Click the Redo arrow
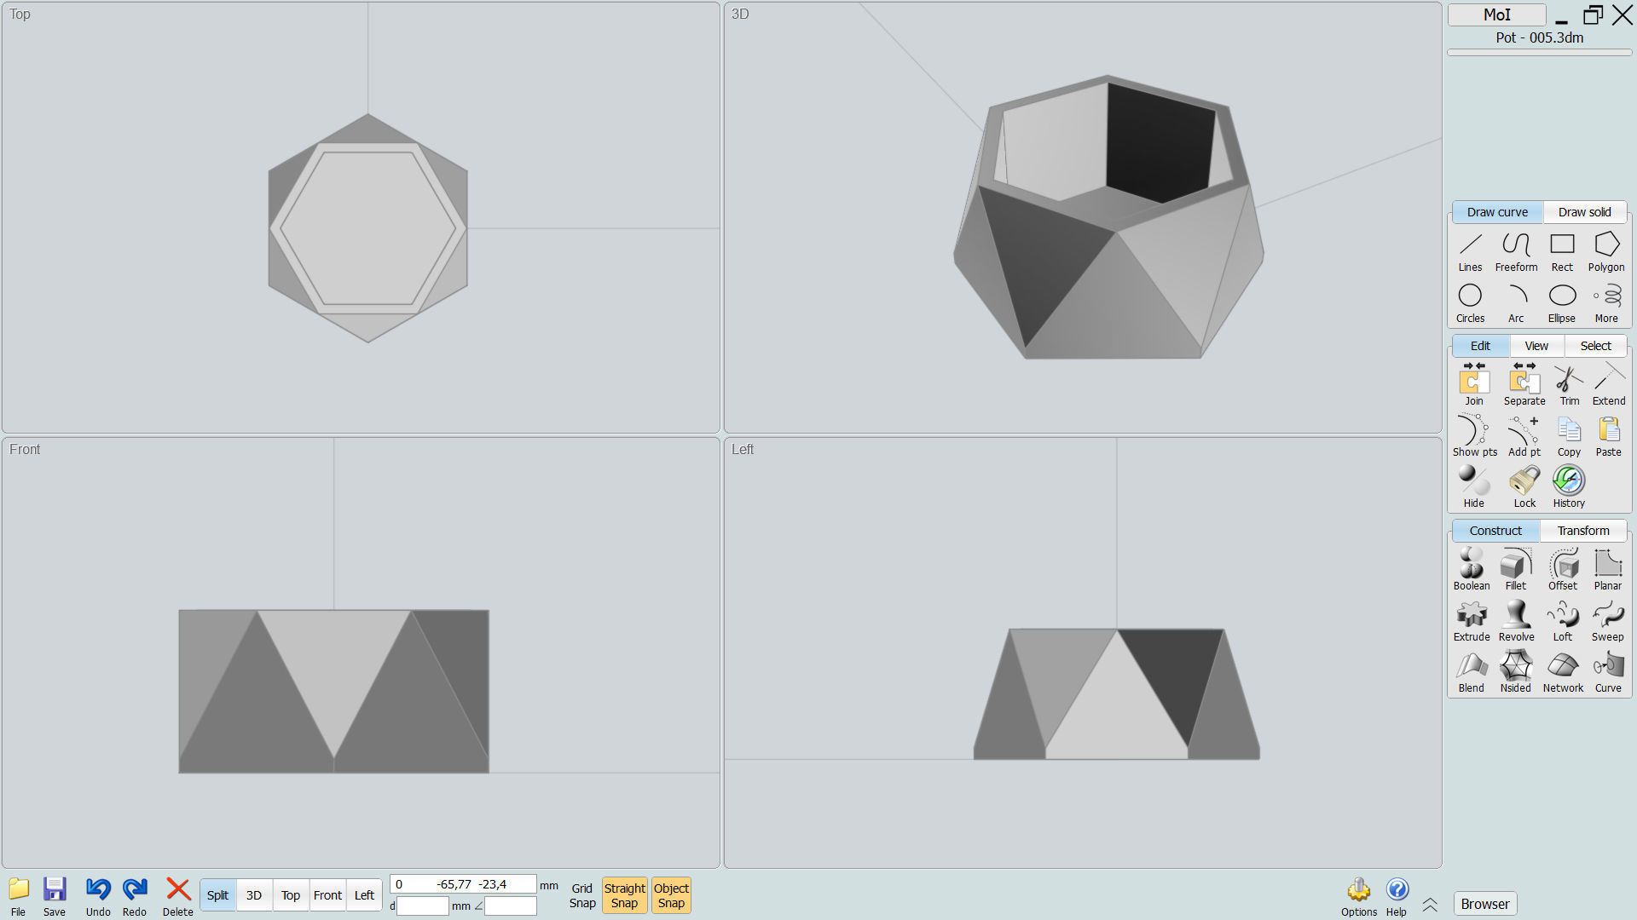 click(135, 897)
